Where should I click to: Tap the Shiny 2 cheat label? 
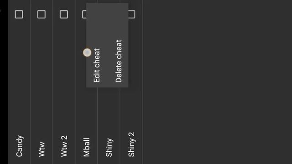click(x=131, y=144)
